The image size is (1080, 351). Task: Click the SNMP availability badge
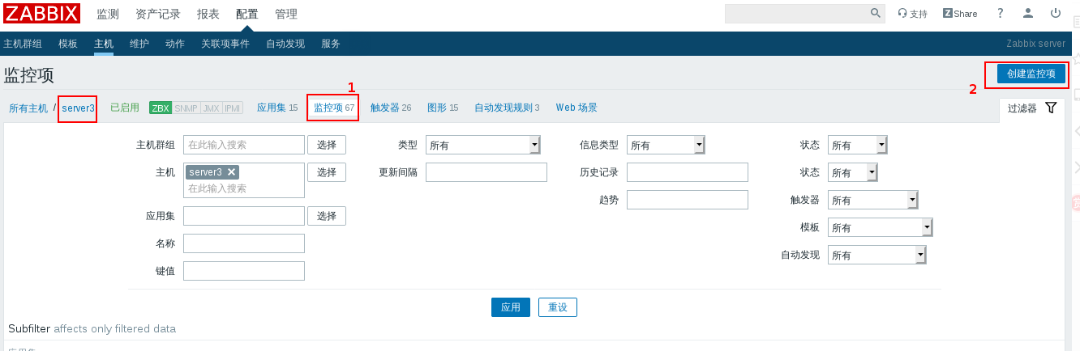click(186, 108)
